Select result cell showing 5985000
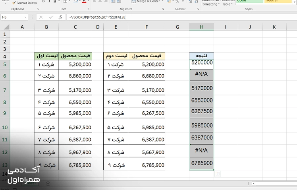 pyautogui.click(x=201, y=125)
